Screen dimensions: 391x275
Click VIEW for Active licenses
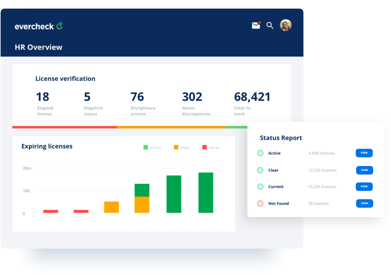364,153
